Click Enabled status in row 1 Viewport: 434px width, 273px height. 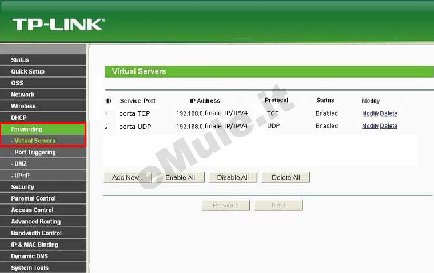click(327, 113)
